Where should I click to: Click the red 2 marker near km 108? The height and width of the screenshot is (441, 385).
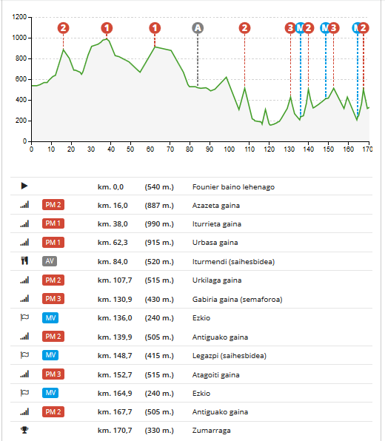click(244, 28)
